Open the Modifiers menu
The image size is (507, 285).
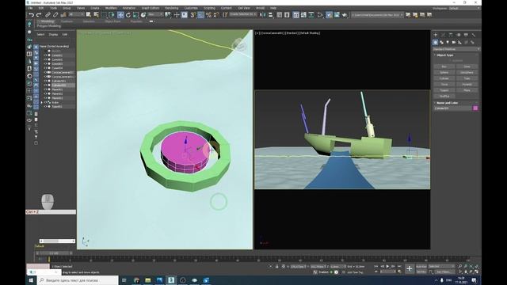[111, 8]
